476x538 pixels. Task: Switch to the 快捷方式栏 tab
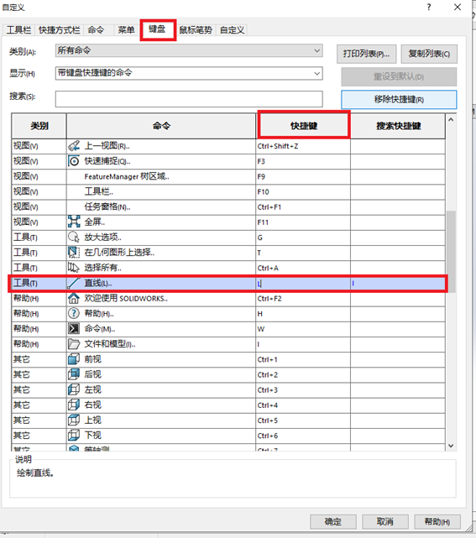click(59, 30)
